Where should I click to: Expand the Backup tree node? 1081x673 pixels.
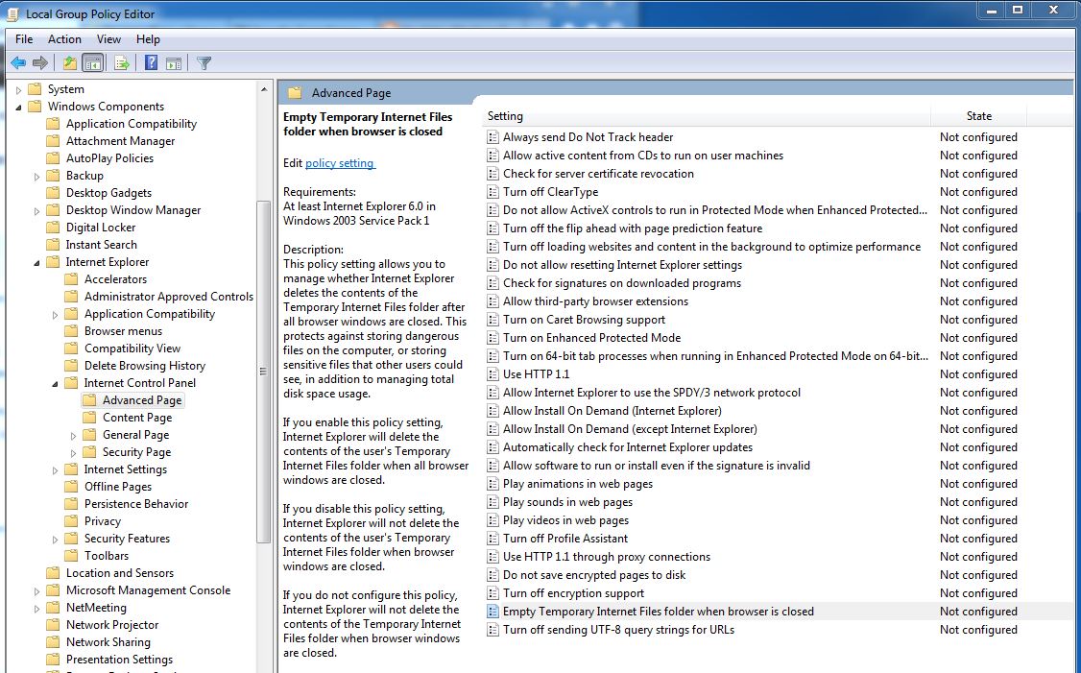click(x=36, y=177)
